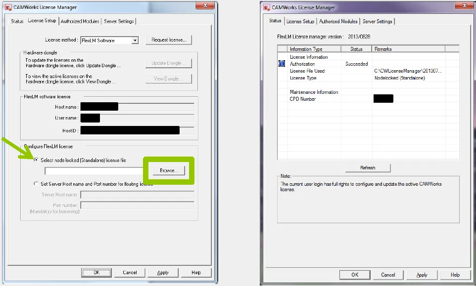Select the License Type row

point(368,78)
